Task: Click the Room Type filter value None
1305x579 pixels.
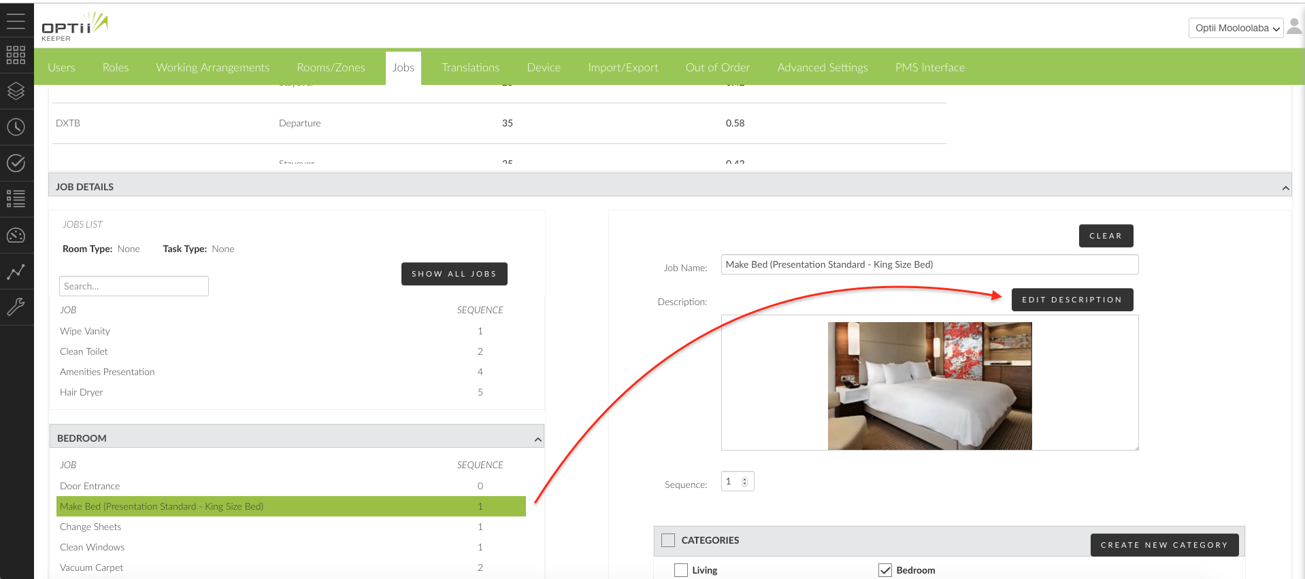Action: (x=129, y=249)
